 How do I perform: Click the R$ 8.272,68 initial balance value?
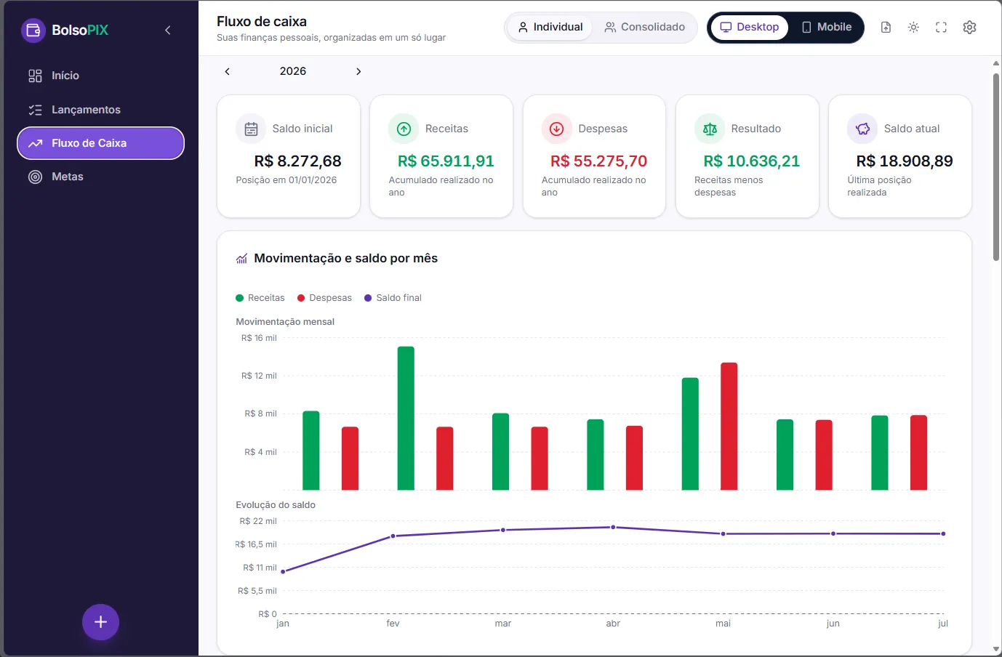[297, 161]
